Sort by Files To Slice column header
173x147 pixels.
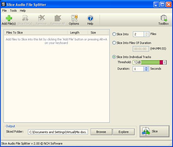pos(36,33)
